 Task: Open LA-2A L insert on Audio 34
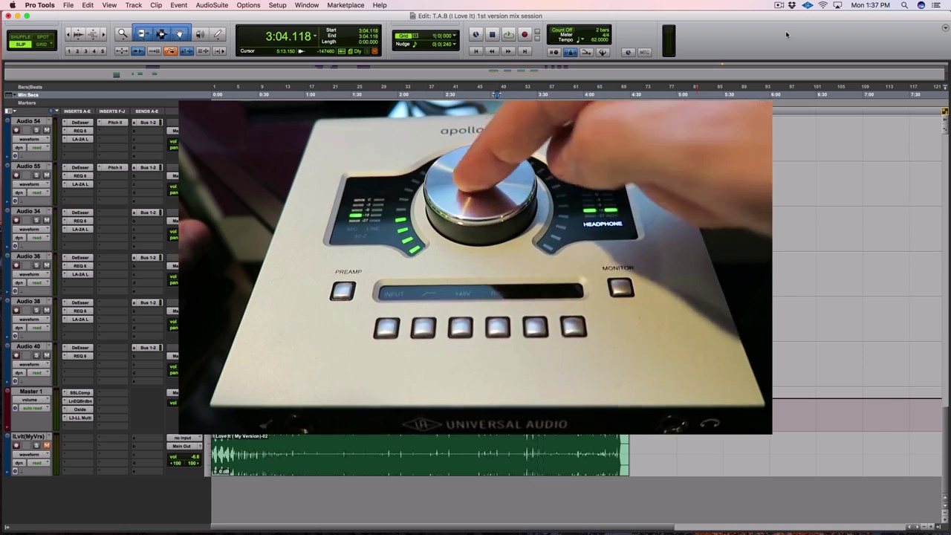[78, 229]
